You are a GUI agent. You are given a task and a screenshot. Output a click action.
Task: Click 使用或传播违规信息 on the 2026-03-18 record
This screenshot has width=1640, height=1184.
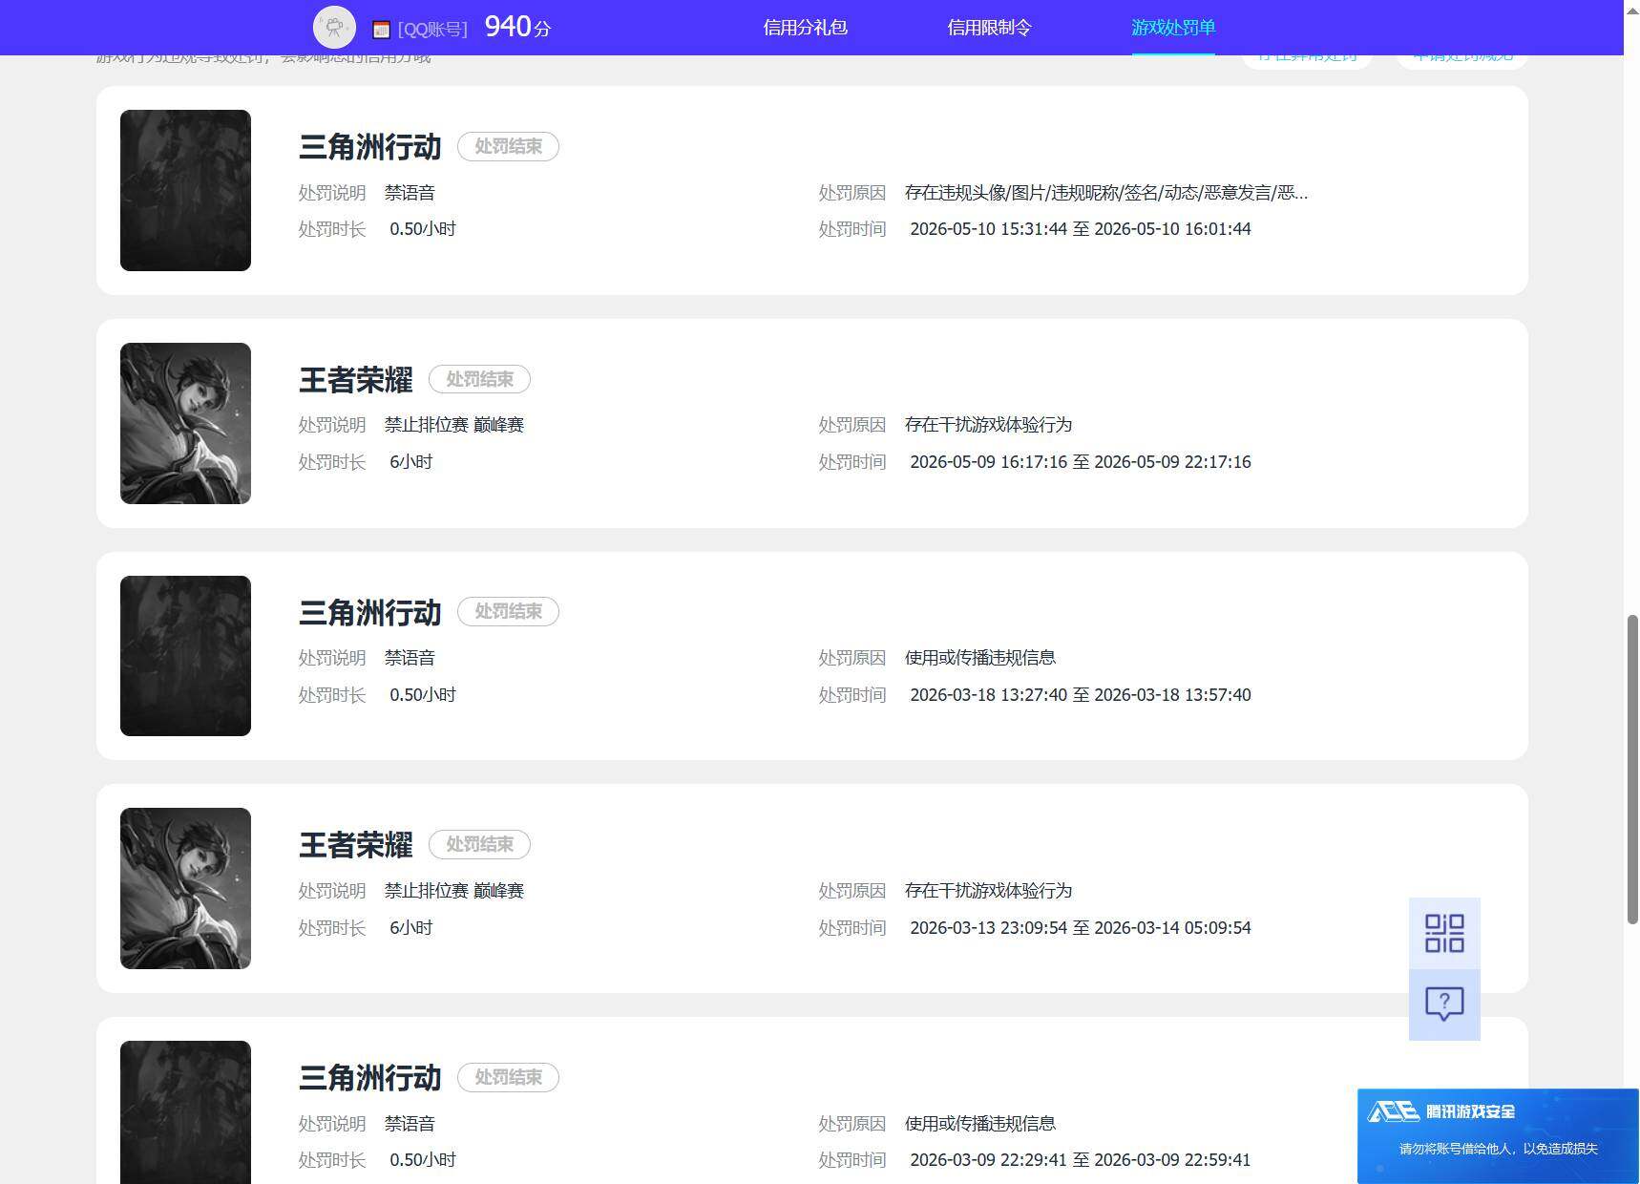pyautogui.click(x=979, y=658)
